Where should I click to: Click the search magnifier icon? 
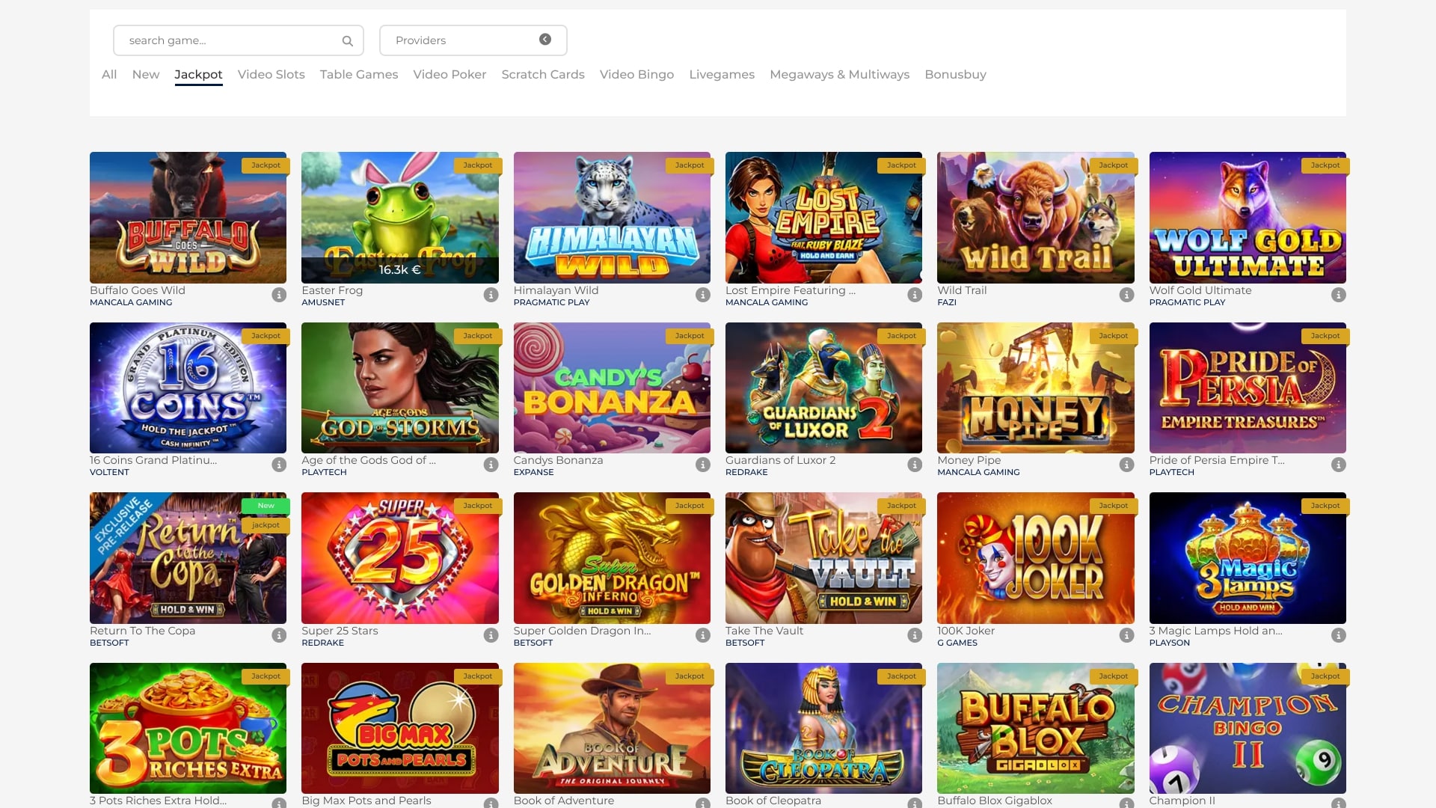[x=347, y=40]
